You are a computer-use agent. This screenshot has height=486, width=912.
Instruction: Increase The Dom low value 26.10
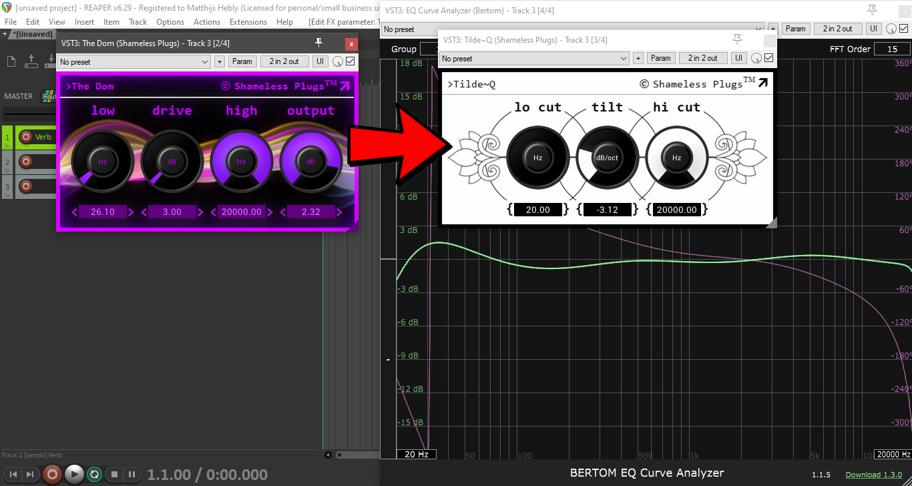(131, 212)
